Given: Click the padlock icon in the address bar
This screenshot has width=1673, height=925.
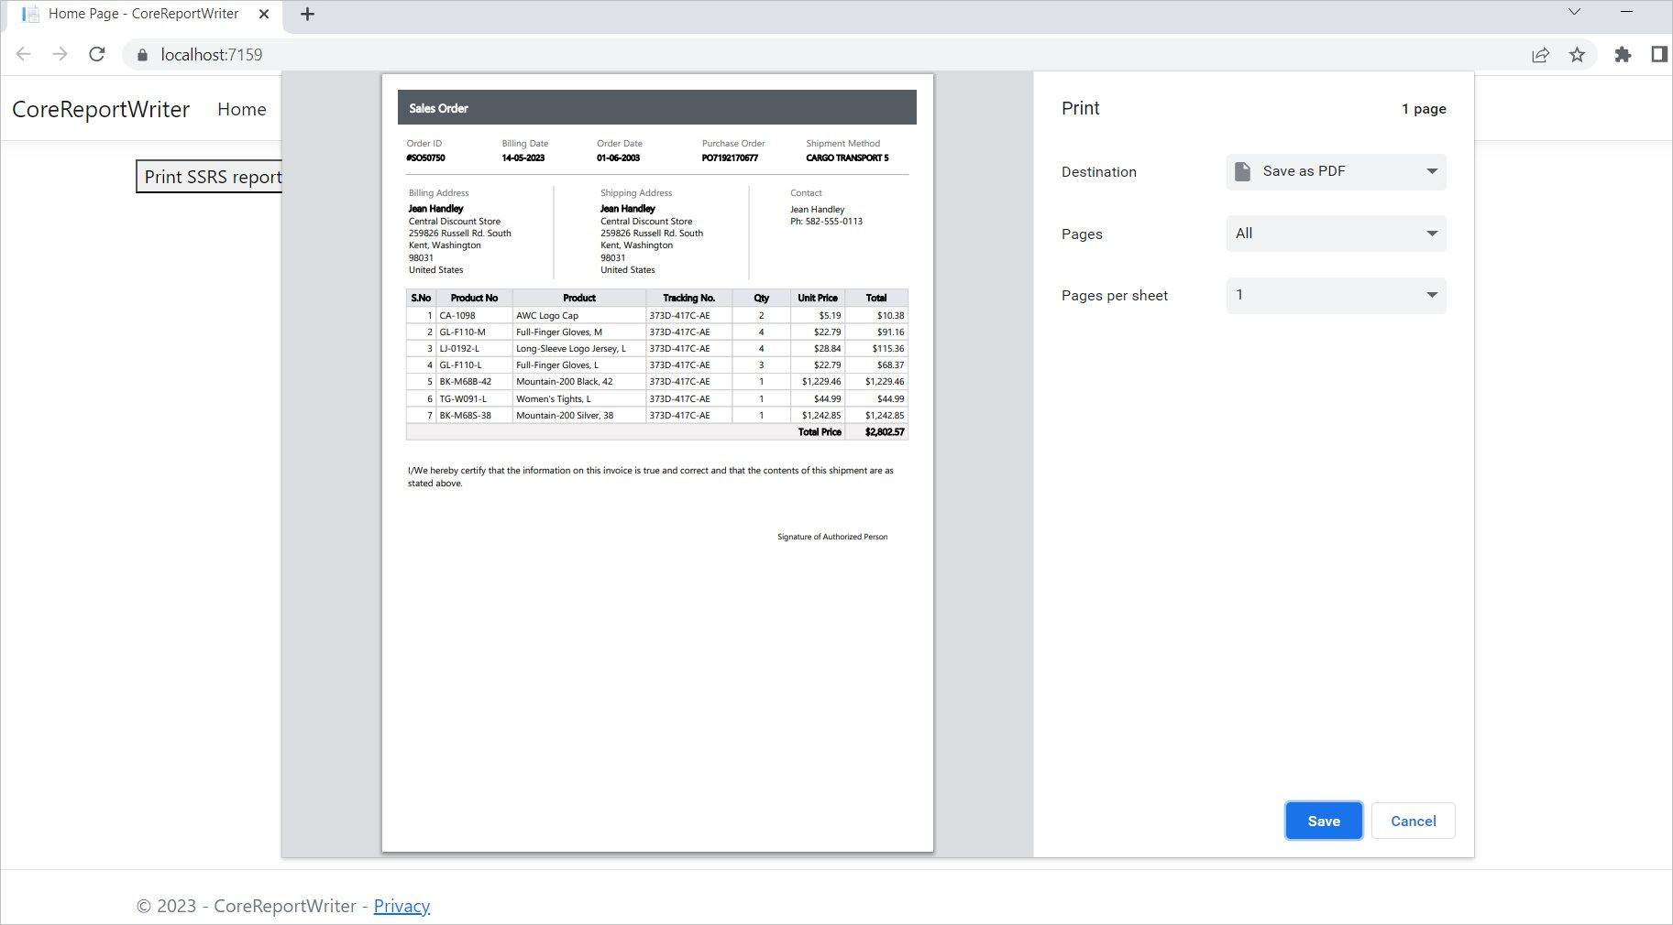Looking at the screenshot, I should click(142, 55).
